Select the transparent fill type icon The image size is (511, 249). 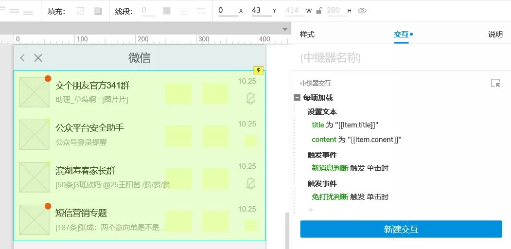(x=80, y=11)
